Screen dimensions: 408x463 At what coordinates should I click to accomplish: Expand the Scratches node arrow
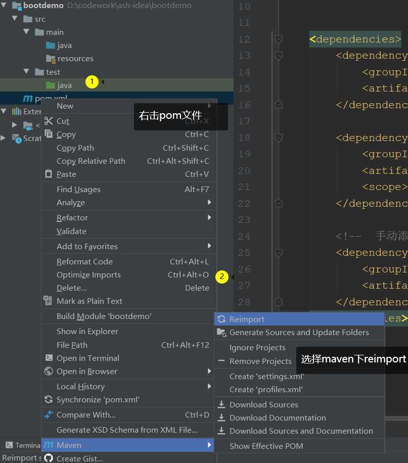click(3, 138)
